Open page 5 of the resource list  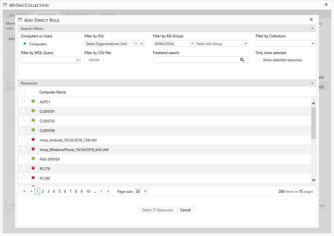pyautogui.click(x=59, y=192)
